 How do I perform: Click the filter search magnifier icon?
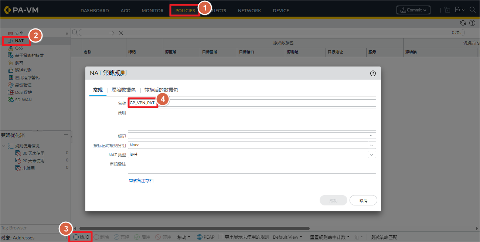click(75, 33)
